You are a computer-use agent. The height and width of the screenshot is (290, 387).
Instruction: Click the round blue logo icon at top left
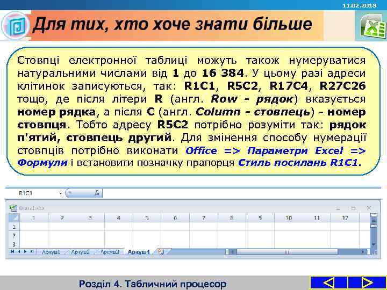pyautogui.click(x=16, y=25)
